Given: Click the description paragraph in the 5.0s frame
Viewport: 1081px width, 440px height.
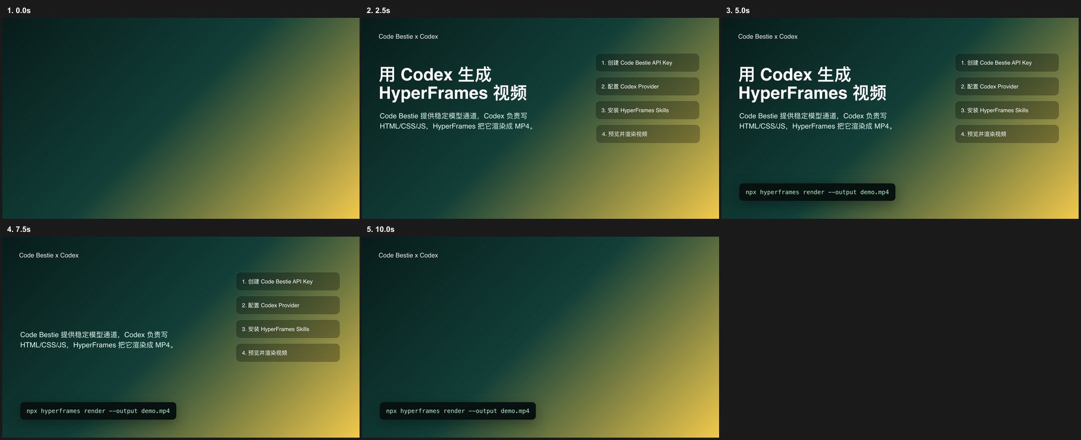Looking at the screenshot, I should 817,121.
